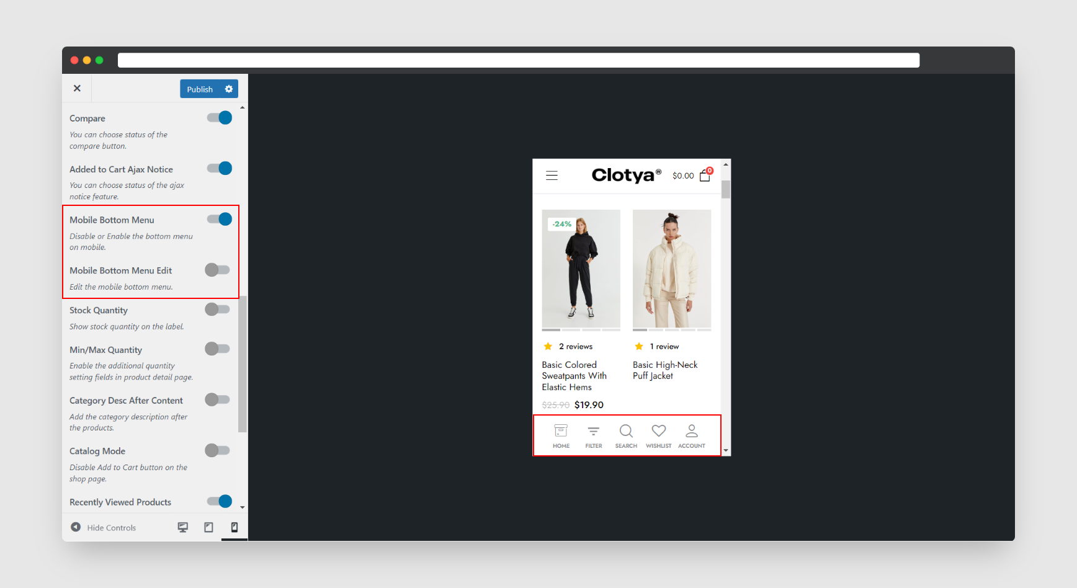
Task: Open Account from the mobile bottom menu
Action: 691,435
